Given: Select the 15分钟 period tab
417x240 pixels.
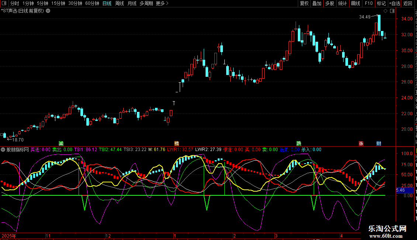Looking at the screenshot, I should tap(58, 3).
